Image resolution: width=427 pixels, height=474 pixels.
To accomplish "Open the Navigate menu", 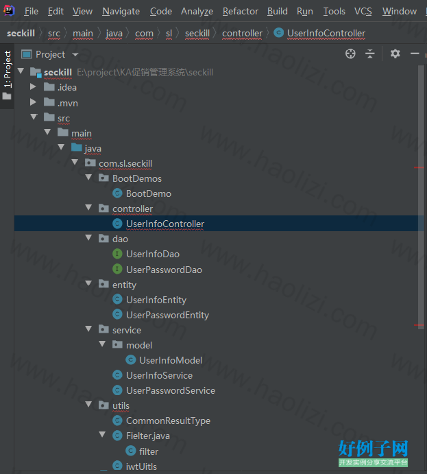I will 121,11.
